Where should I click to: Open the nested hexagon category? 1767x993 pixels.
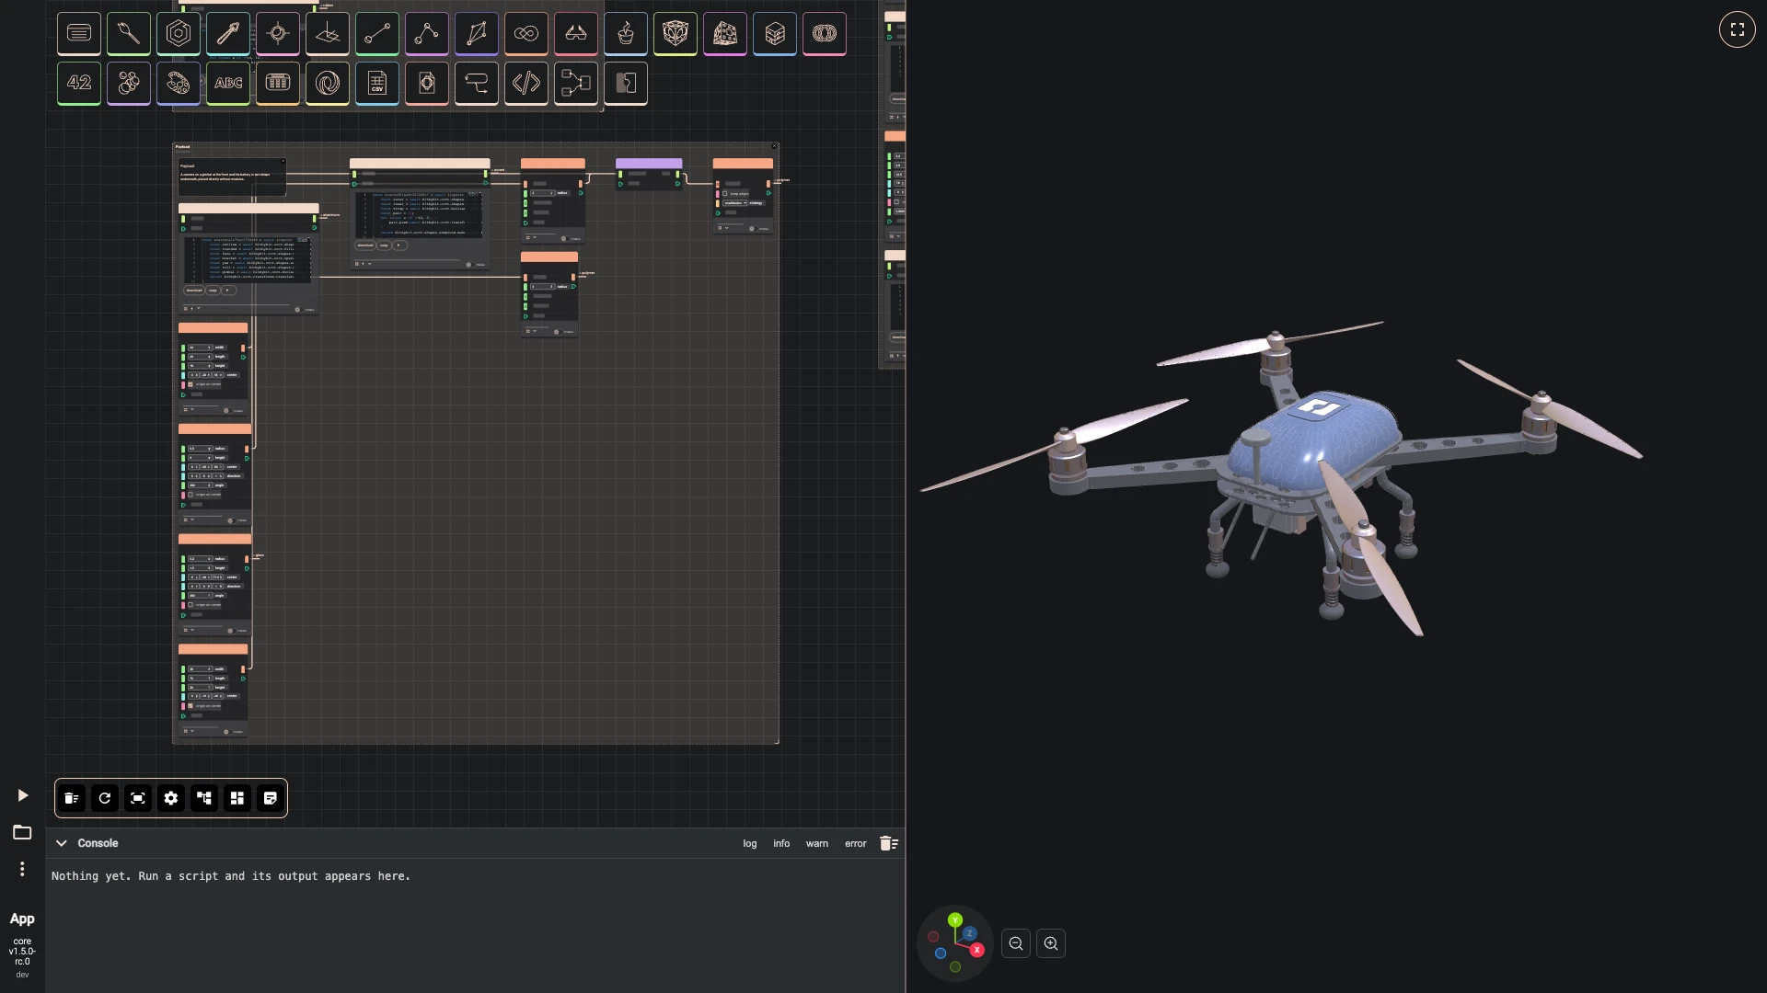pyautogui.click(x=179, y=34)
